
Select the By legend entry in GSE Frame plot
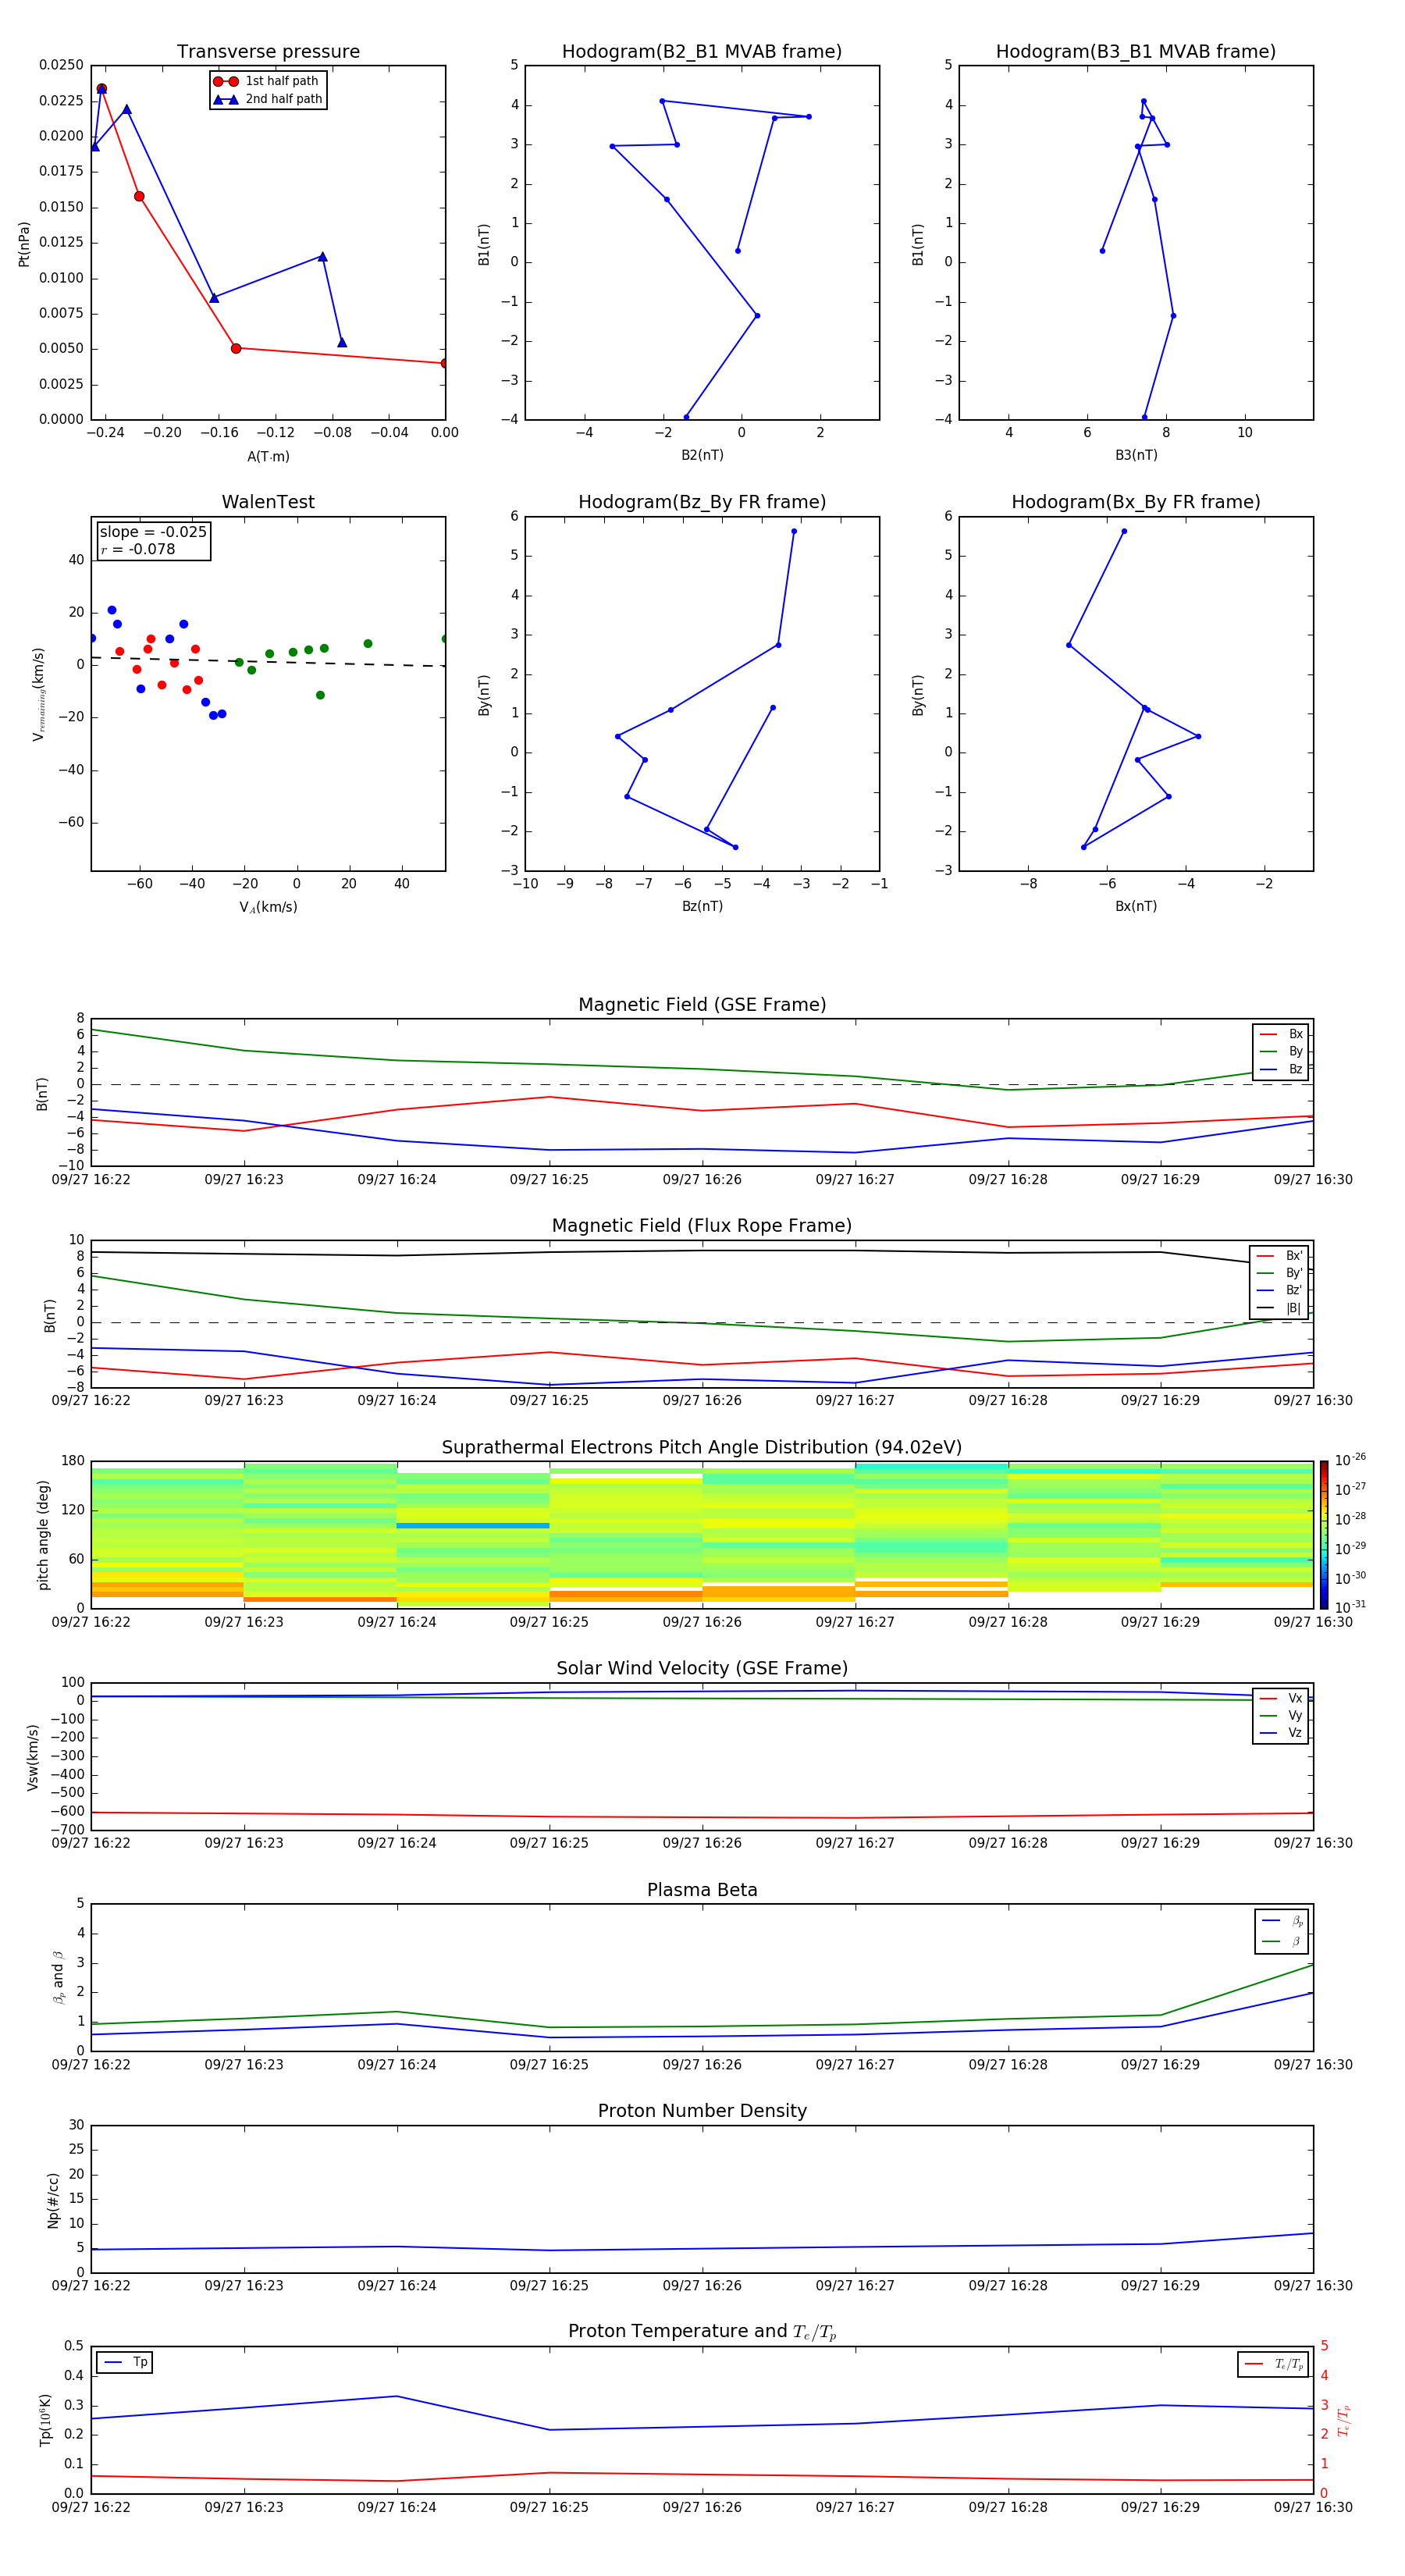[x=1281, y=1051]
